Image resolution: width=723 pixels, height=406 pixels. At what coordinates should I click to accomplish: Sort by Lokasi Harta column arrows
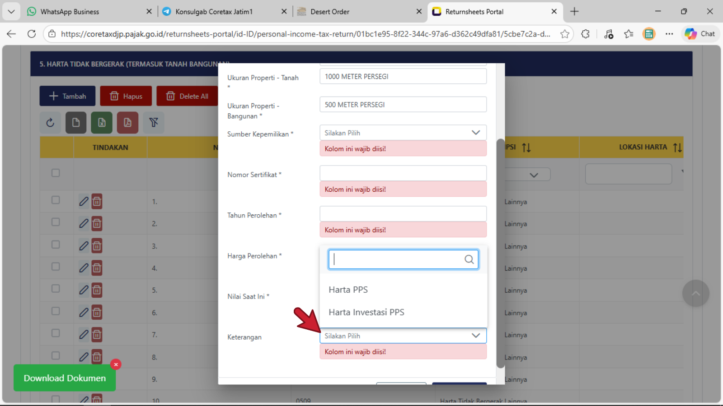tap(677, 148)
